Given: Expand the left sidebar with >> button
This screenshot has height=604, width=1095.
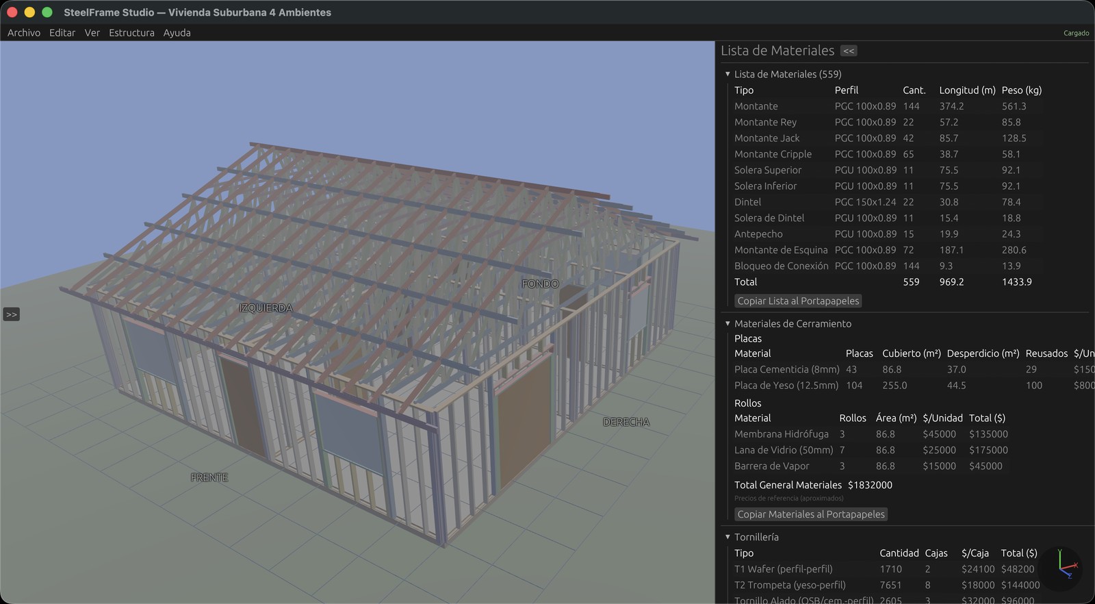Looking at the screenshot, I should pos(12,314).
